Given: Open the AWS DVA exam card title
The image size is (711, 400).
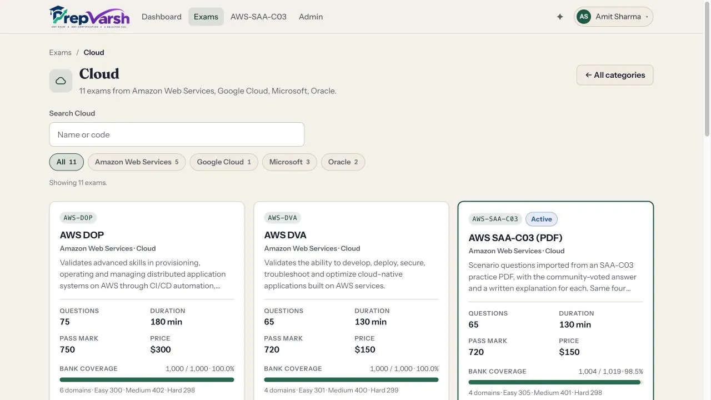Looking at the screenshot, I should pos(285,235).
